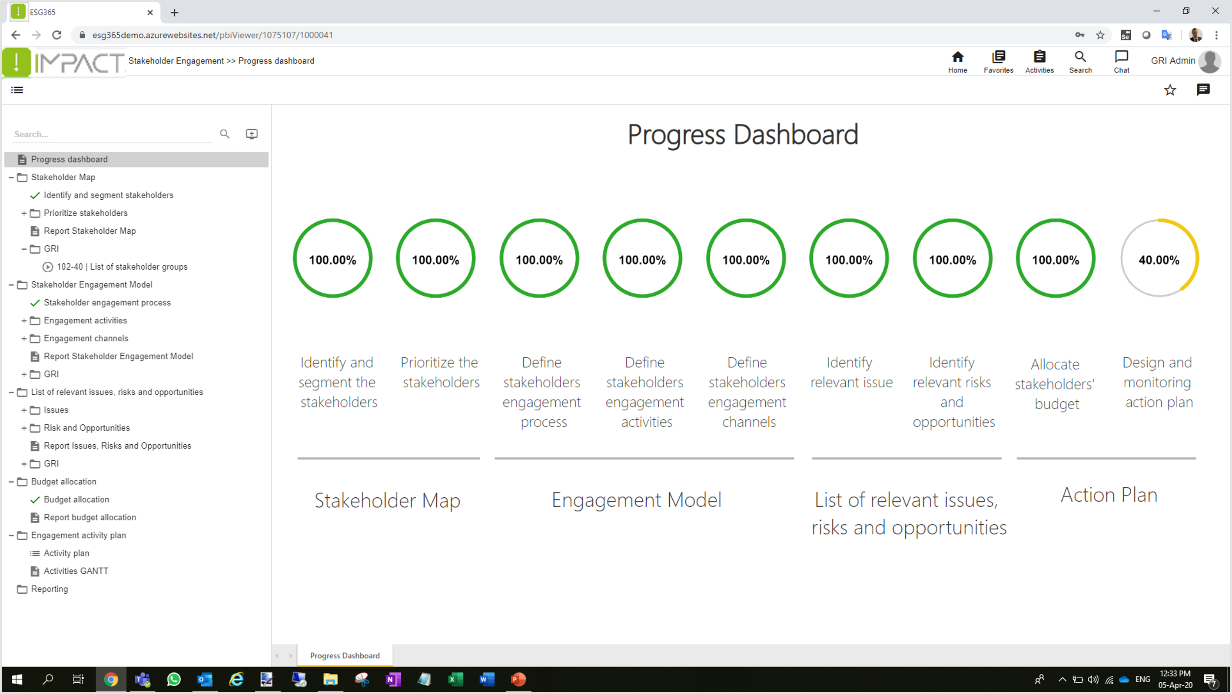This screenshot has height=694, width=1232.
Task: Open the Home page icon
Action: coord(957,61)
